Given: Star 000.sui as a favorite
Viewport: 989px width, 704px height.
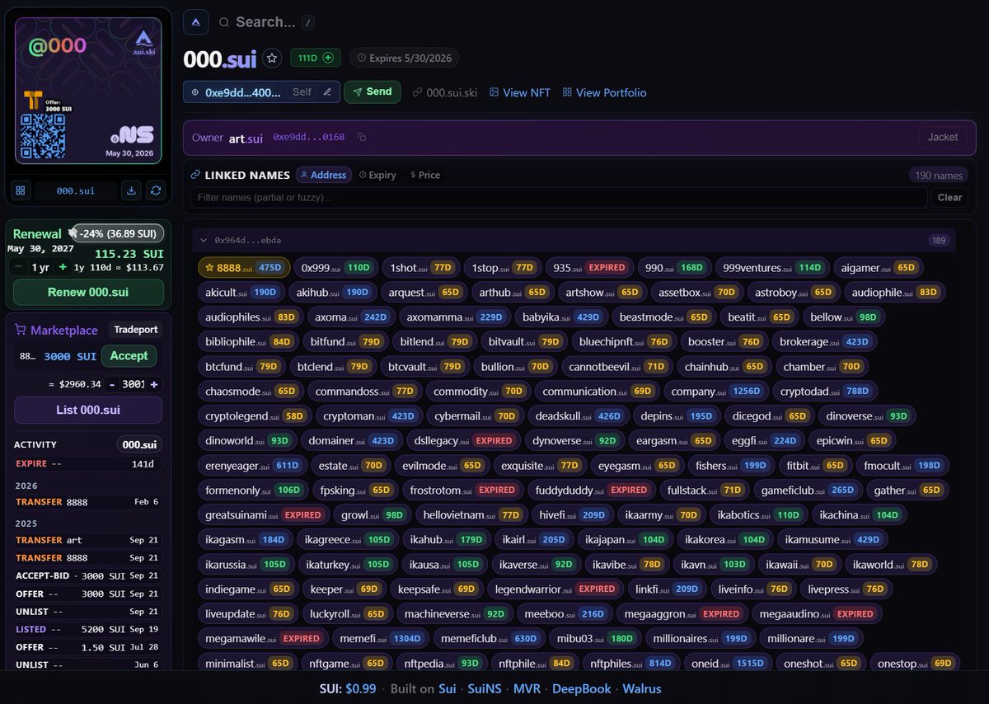Looking at the screenshot, I should pos(272,58).
